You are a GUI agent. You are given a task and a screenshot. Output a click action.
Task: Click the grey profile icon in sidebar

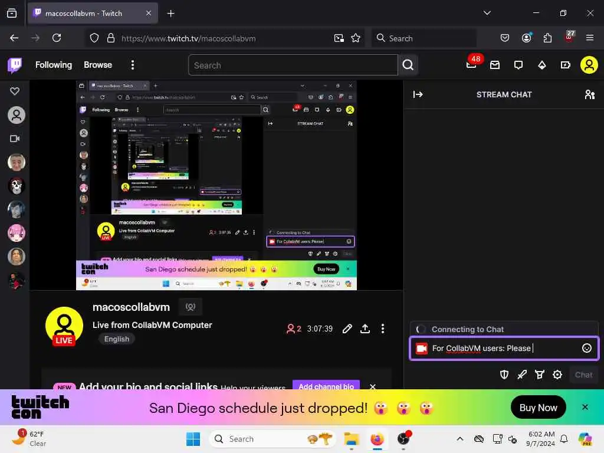[x=16, y=115]
